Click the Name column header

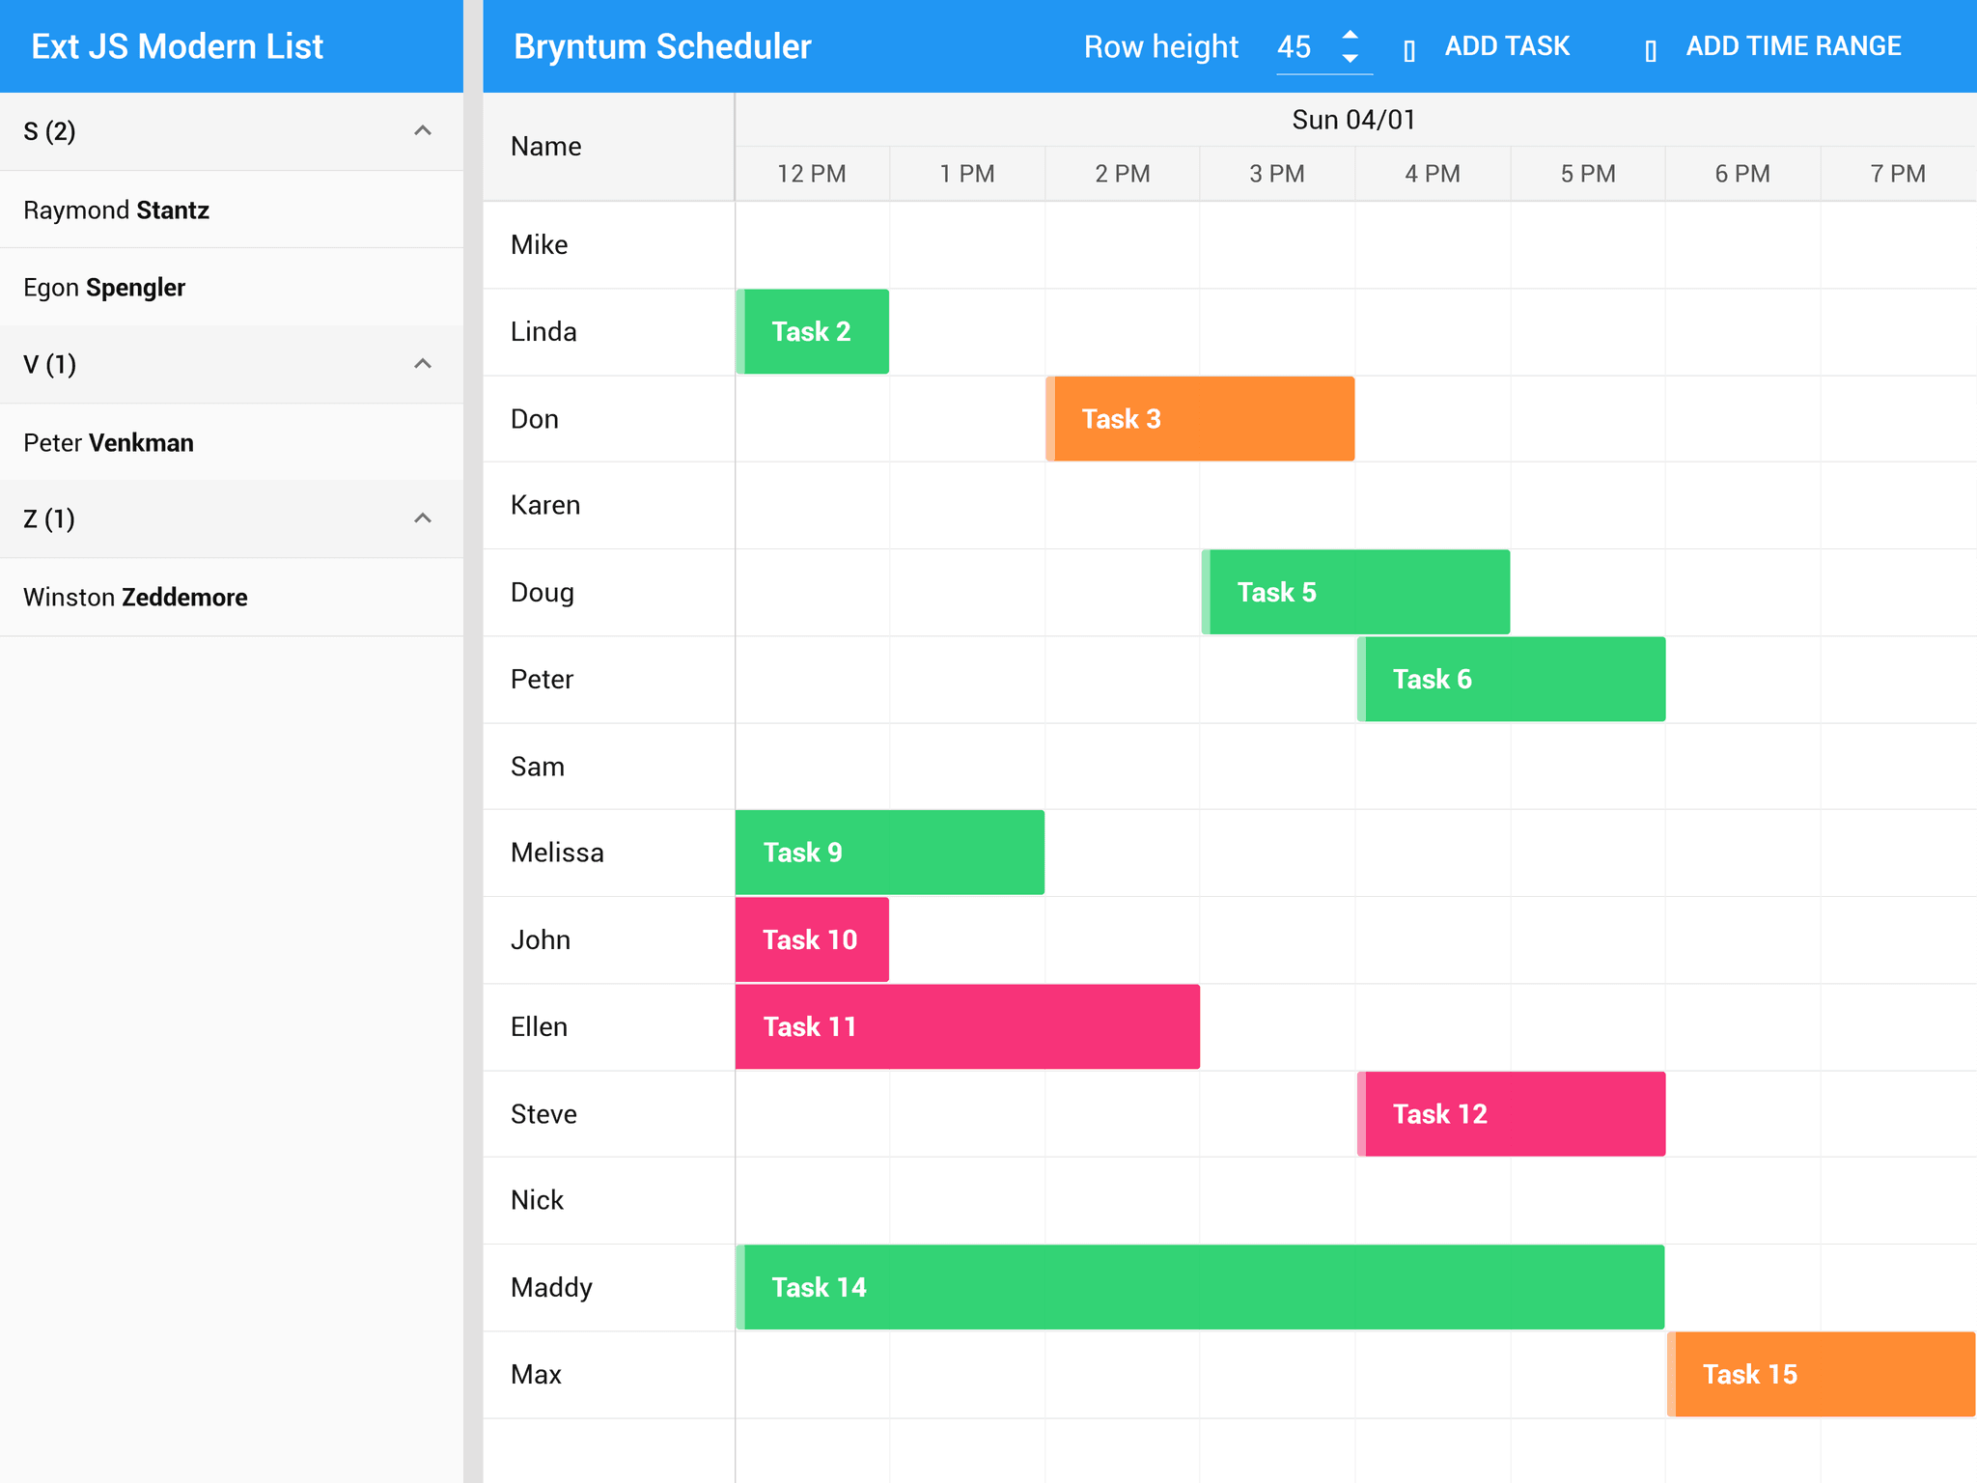click(545, 146)
